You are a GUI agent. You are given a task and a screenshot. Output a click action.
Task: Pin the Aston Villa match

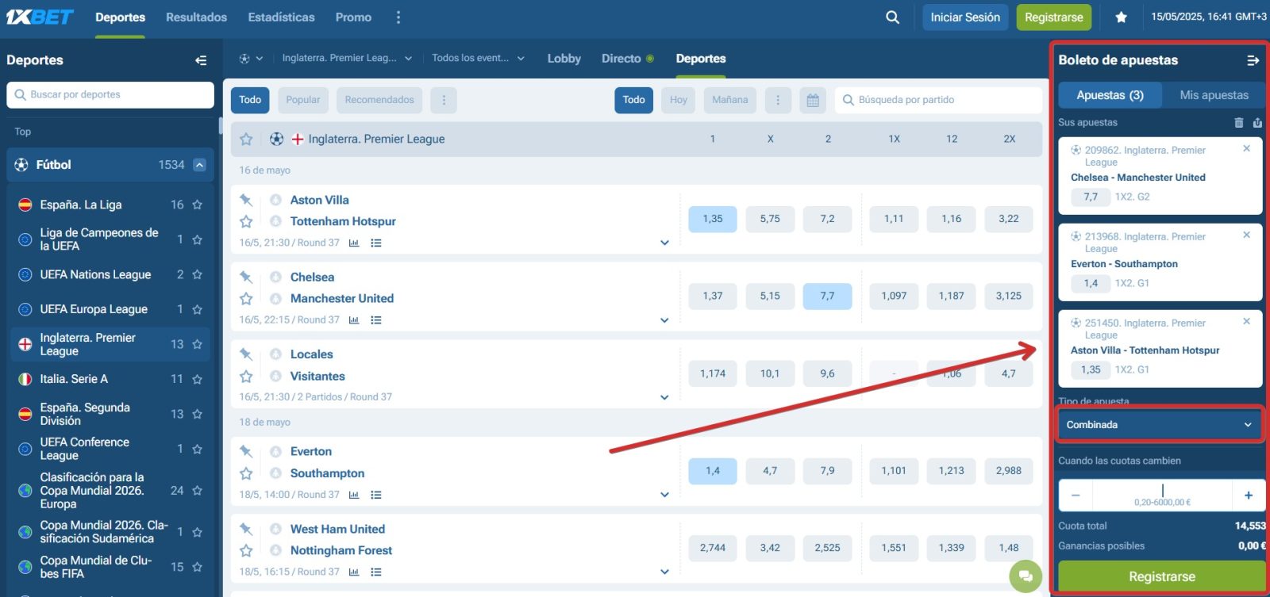(246, 200)
